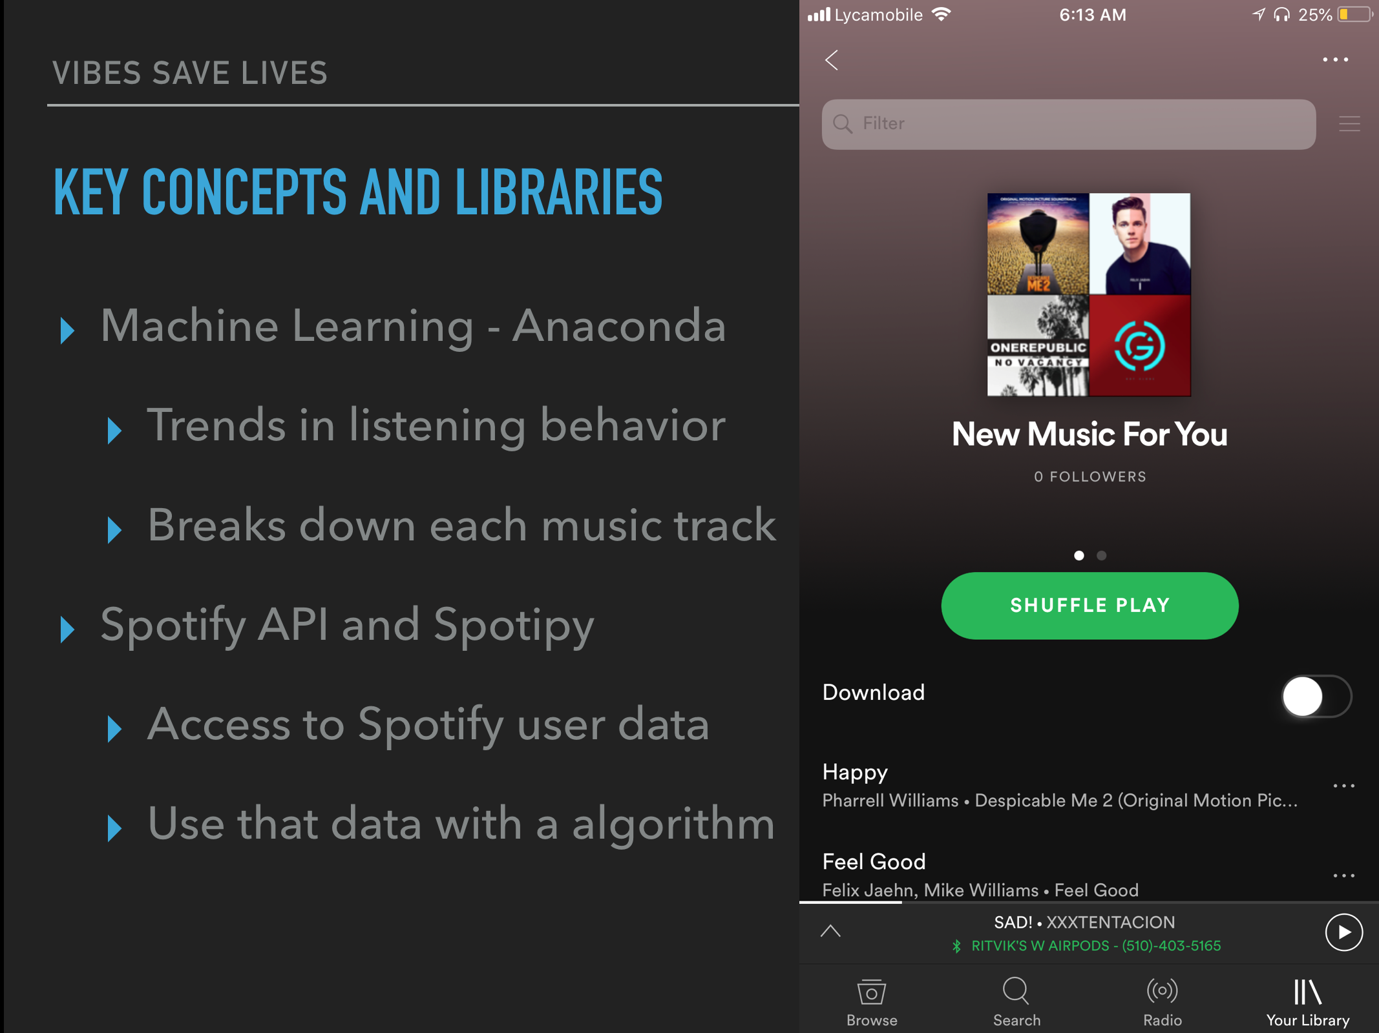
Task: Play the song Happy by Pharrell Williams
Action: 1060,786
